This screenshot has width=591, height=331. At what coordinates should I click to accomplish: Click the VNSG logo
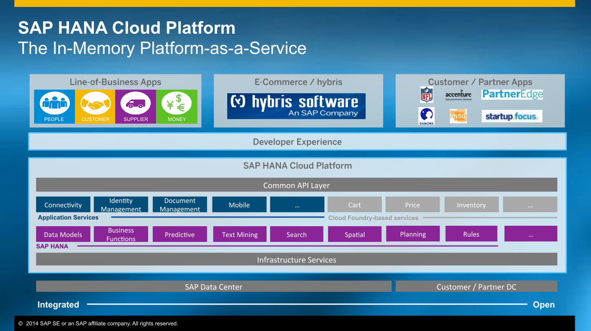point(458,116)
